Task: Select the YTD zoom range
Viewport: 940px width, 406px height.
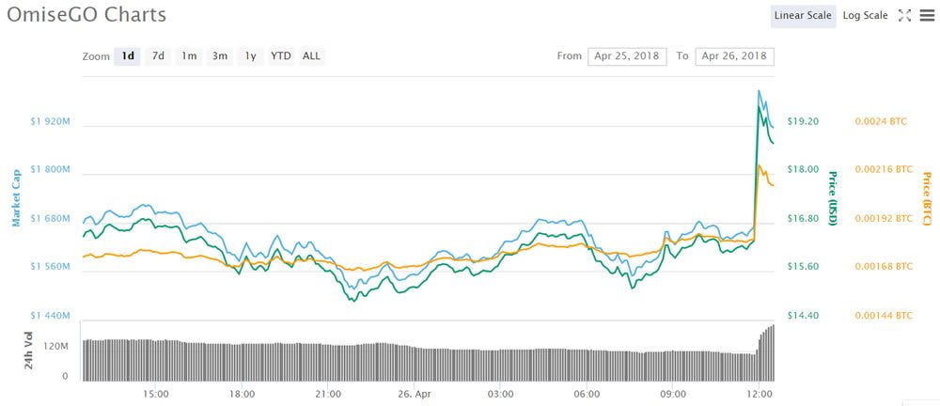Action: coord(280,56)
